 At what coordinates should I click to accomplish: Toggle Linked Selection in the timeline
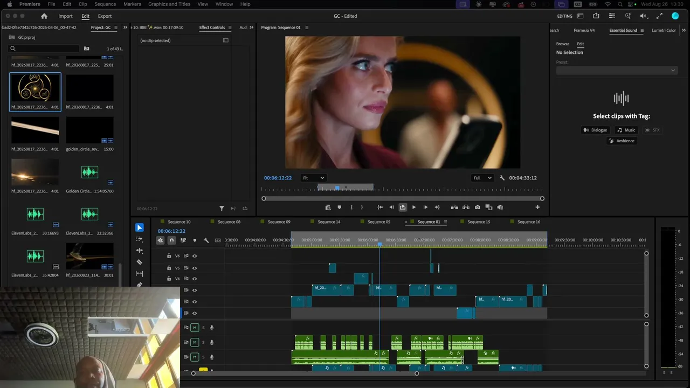tap(183, 240)
